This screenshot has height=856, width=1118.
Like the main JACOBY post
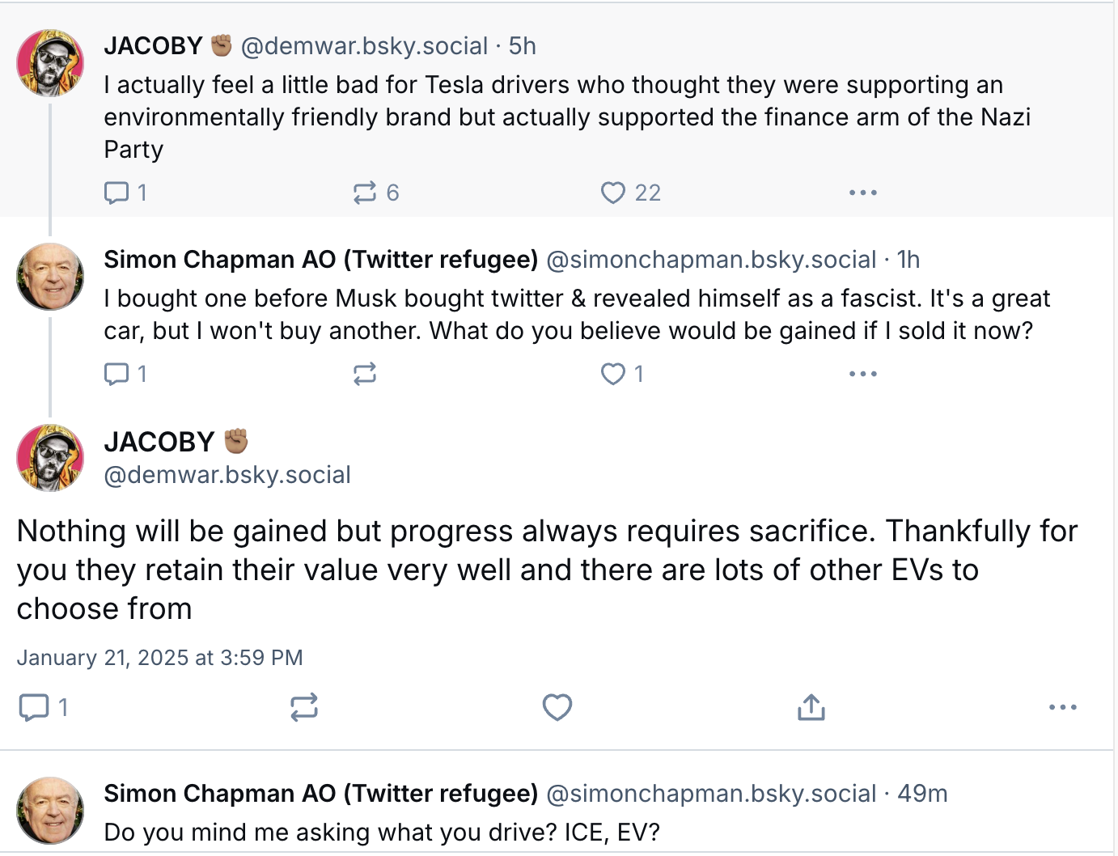pyautogui.click(x=557, y=707)
